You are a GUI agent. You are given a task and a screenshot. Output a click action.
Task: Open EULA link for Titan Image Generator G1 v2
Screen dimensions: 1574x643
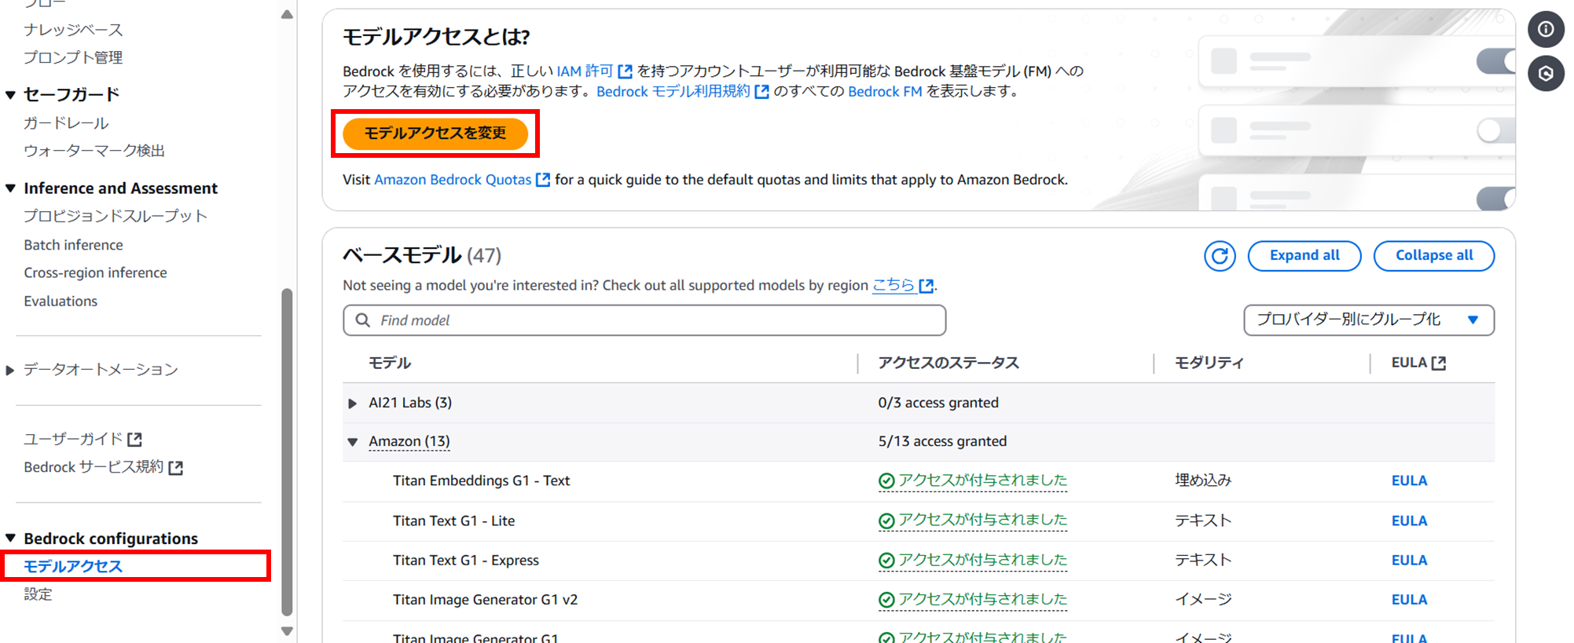click(x=1409, y=600)
